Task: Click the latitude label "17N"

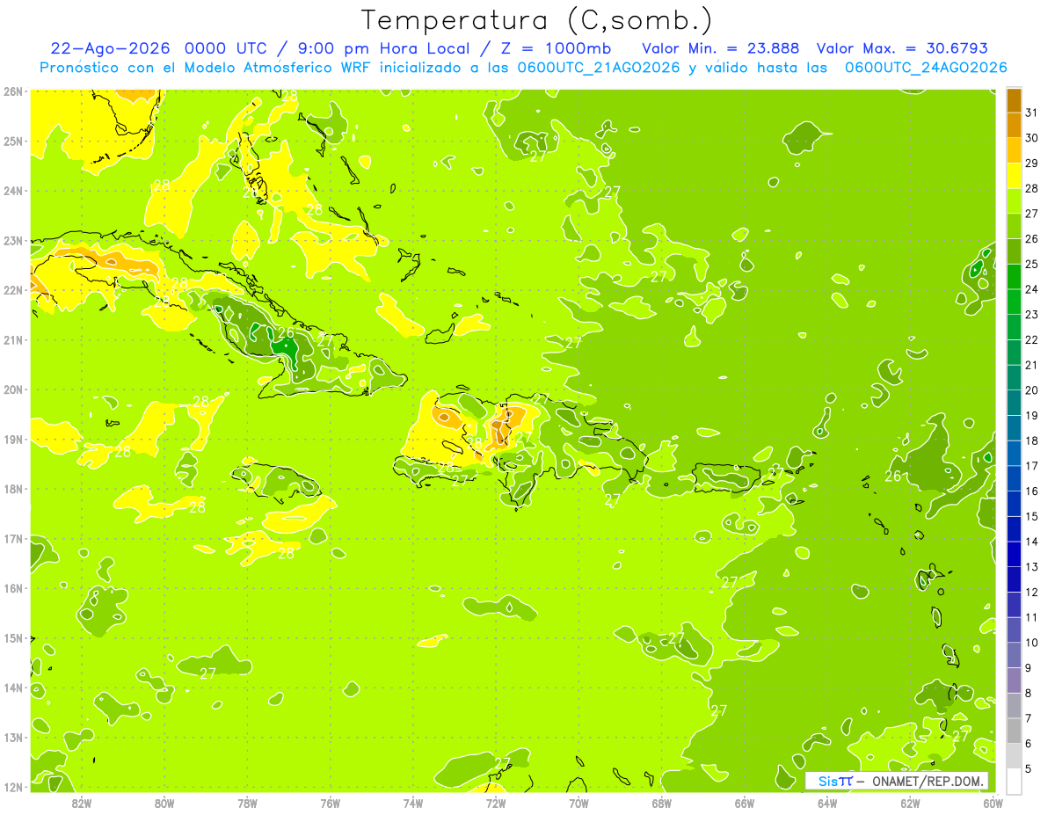Action: (13, 538)
